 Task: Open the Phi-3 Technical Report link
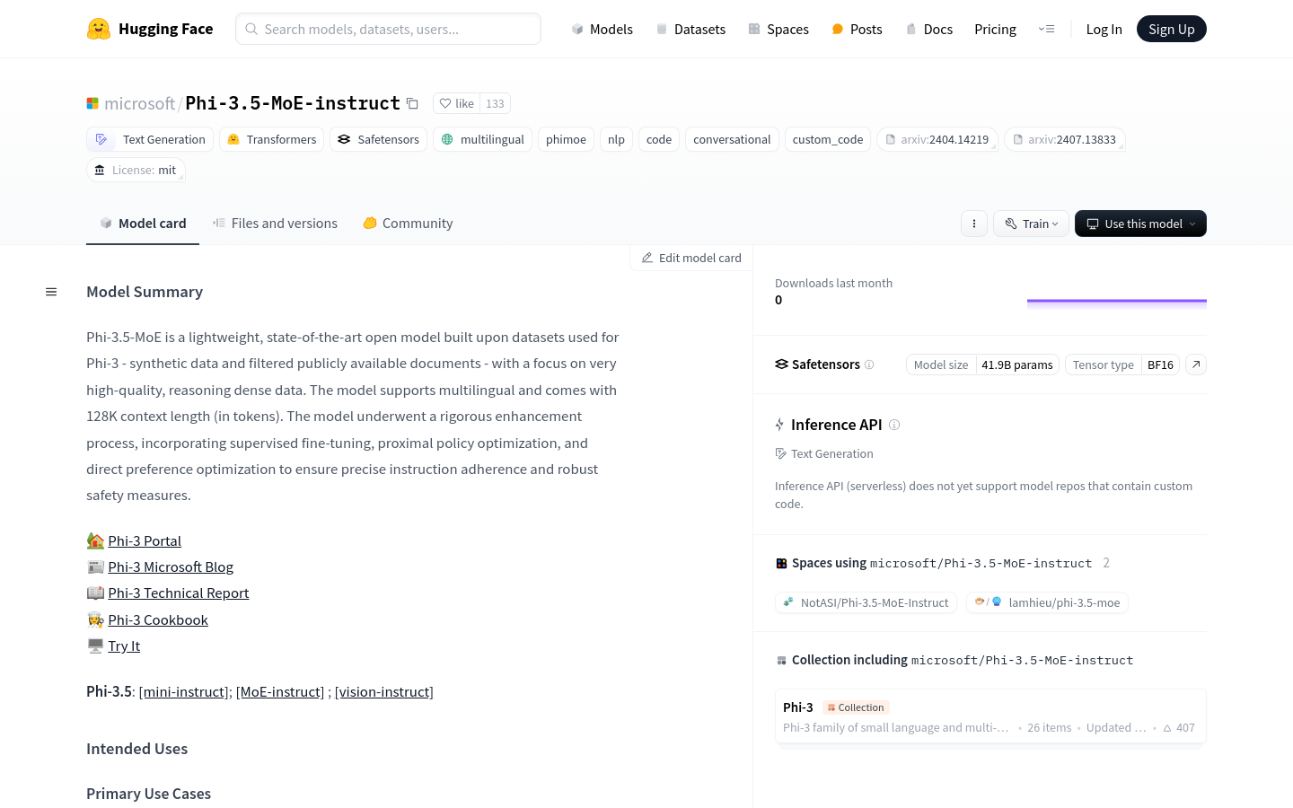(x=179, y=593)
